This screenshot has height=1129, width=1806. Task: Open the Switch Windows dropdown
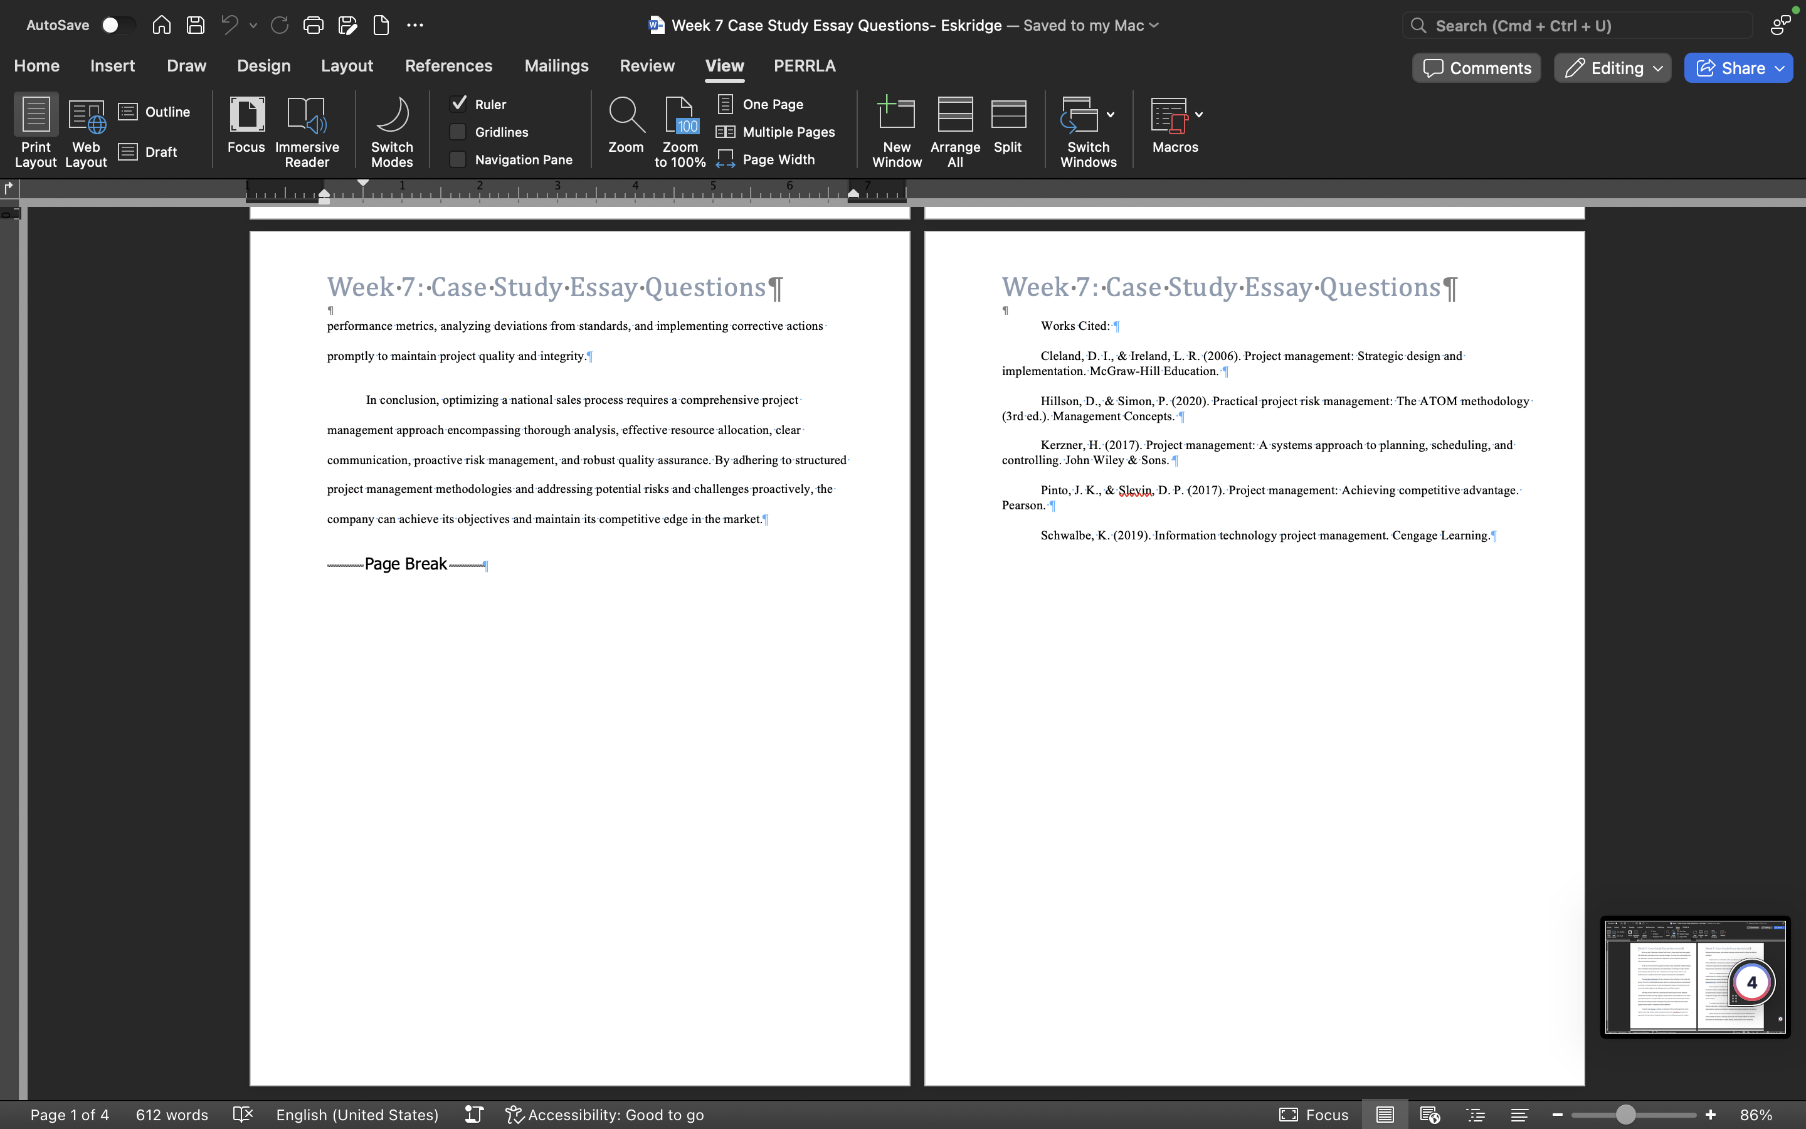click(1110, 114)
